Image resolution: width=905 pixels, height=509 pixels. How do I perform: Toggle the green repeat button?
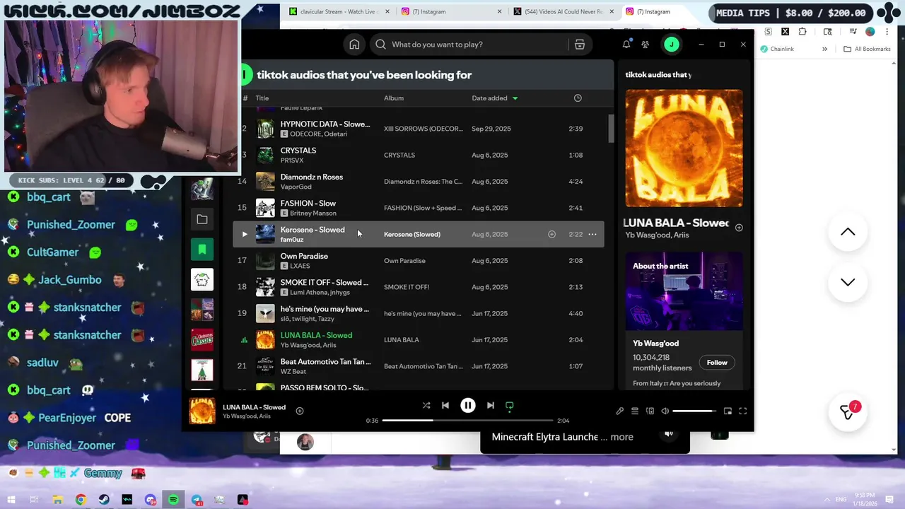tap(509, 406)
